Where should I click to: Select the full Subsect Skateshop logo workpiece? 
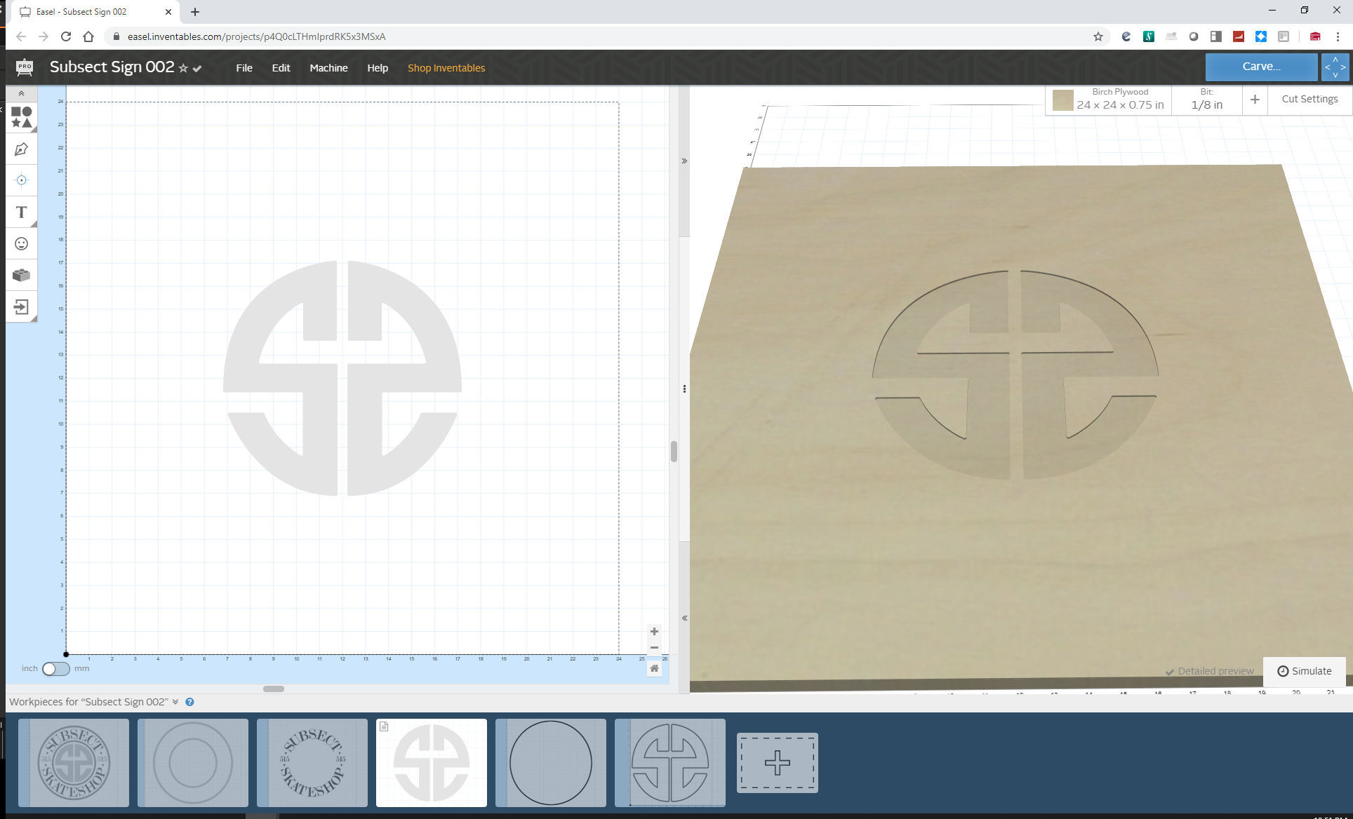pyautogui.click(x=74, y=762)
